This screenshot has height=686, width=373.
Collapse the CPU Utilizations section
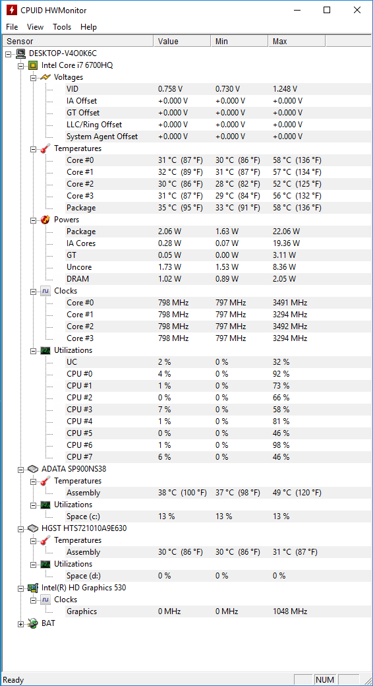click(x=33, y=350)
